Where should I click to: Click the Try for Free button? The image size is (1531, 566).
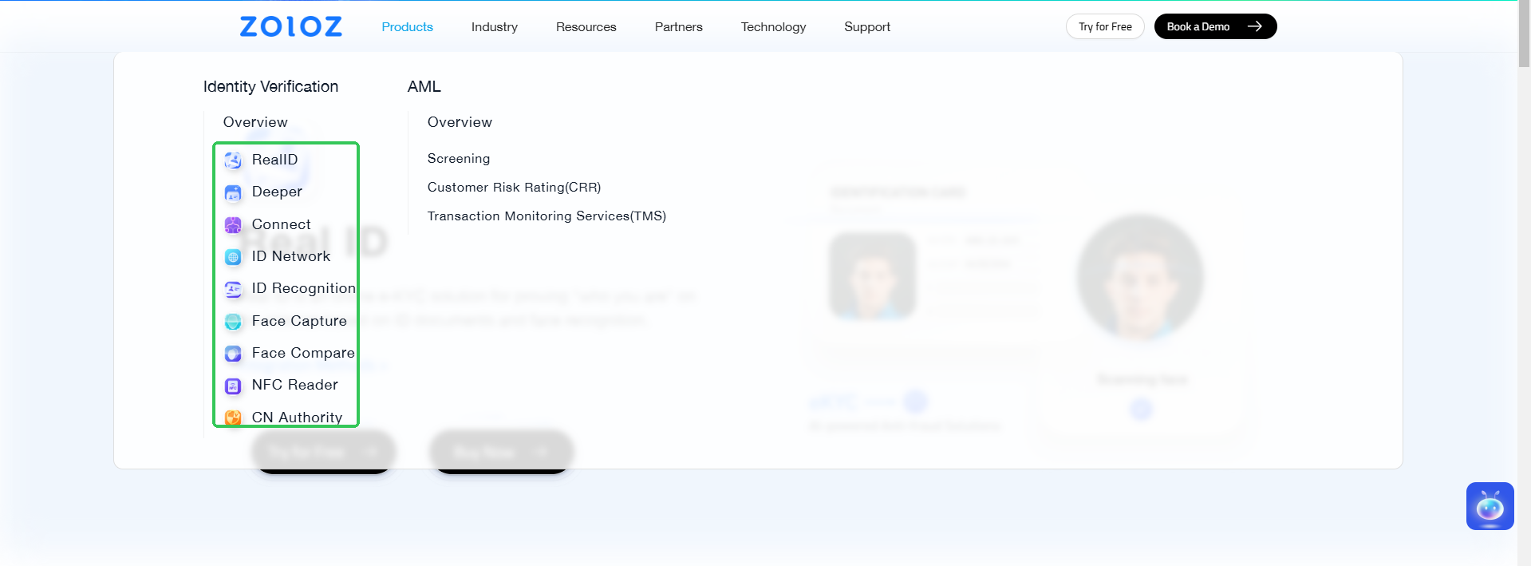click(1105, 26)
